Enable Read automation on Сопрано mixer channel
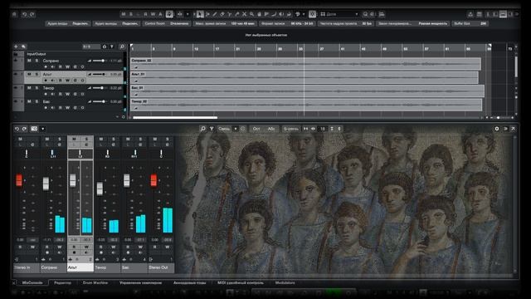531x299 pixels. 46,248
